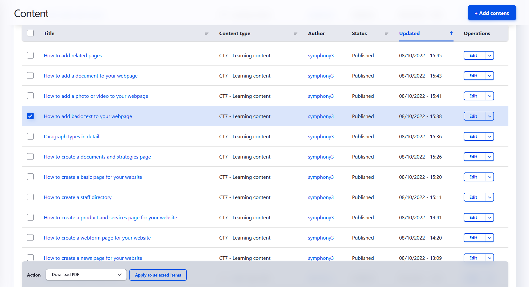Screen dimensions: 529x287
Task: Edit the 'product and services page' row
Action: point(474,217)
